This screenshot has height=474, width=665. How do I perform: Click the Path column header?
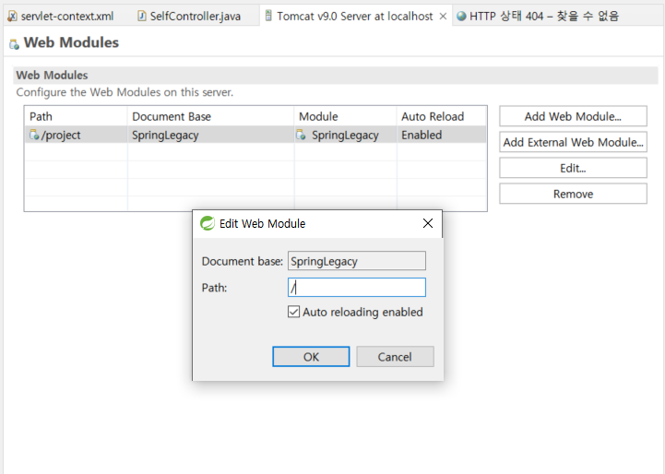77,116
